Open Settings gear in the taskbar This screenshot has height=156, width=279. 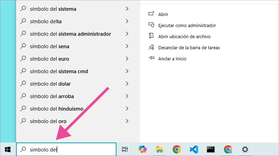(x=245, y=149)
